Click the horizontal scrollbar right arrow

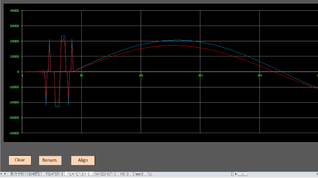pos(316,174)
